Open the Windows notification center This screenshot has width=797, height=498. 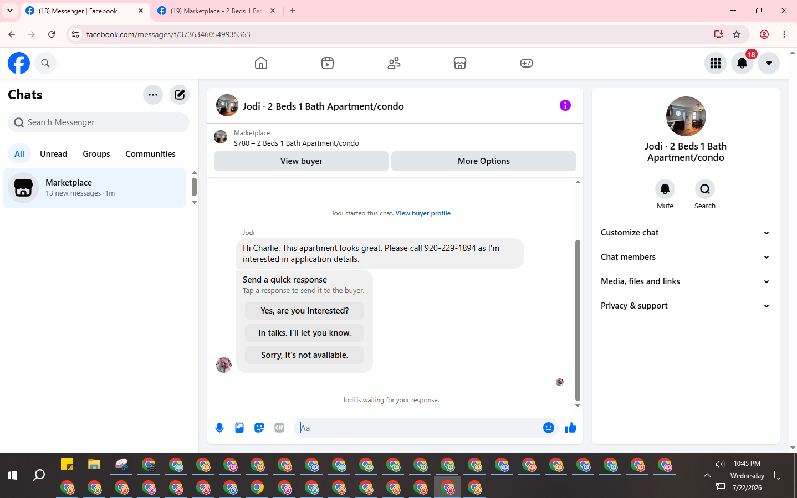coord(779,475)
